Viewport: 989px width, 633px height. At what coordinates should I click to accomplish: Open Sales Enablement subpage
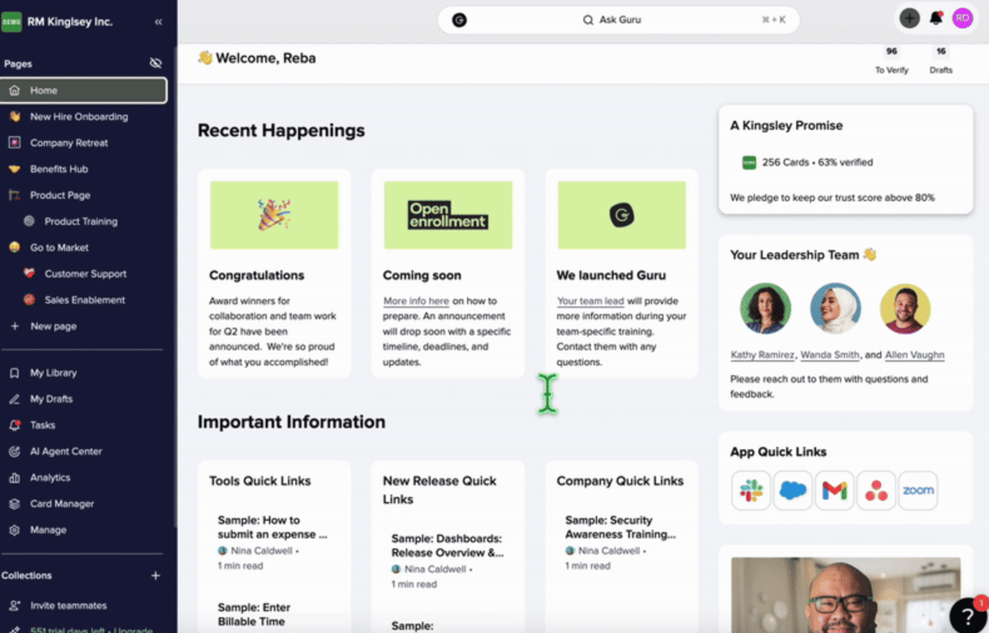coord(85,300)
